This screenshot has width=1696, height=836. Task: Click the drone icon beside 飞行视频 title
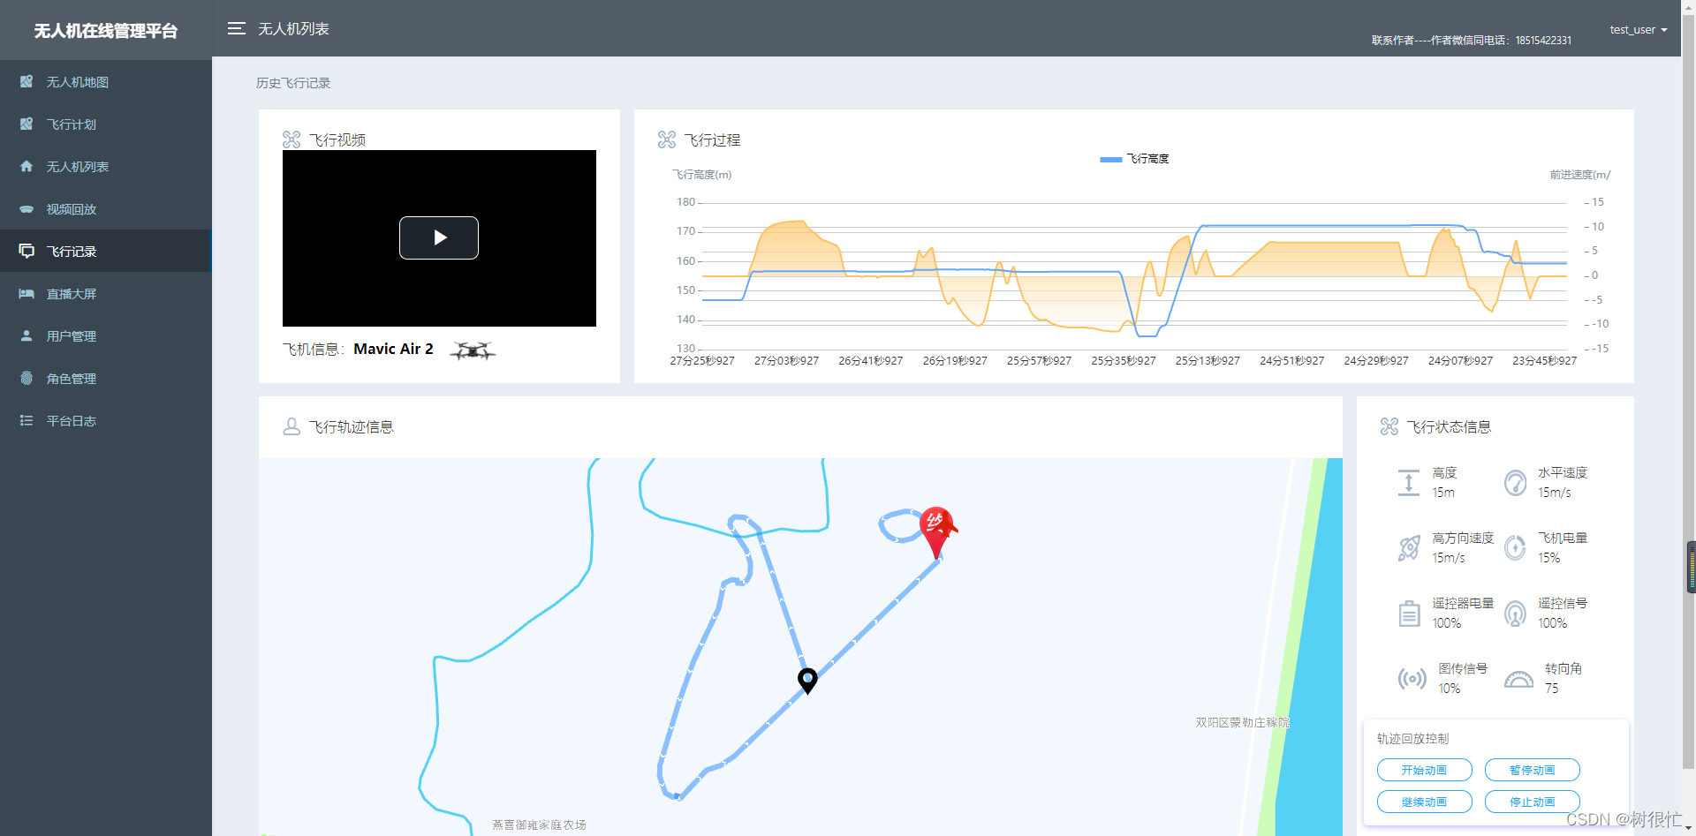291,139
